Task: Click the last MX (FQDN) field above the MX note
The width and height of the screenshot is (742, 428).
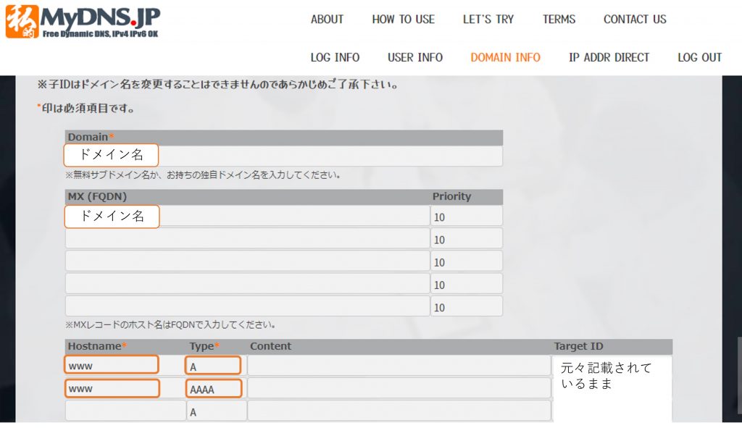Action: [248, 306]
